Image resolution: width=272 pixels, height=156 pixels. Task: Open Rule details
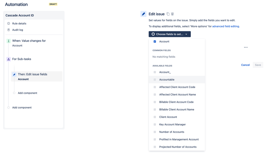(x=19, y=24)
